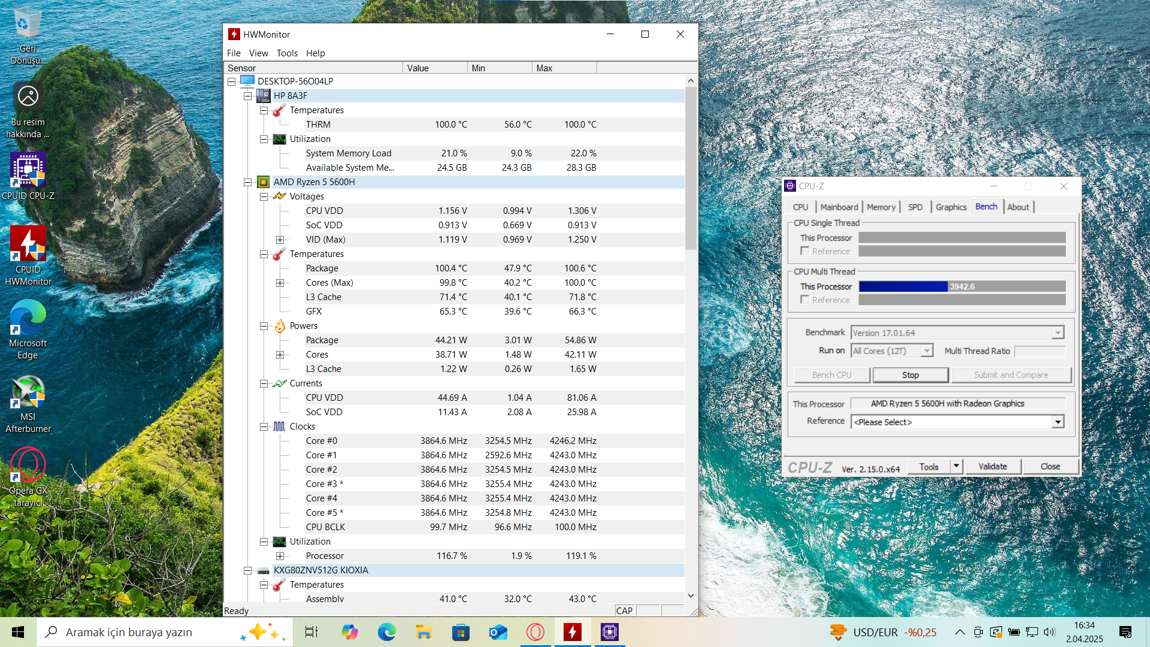Enable the Multi Thread Reference checkbox

(805, 300)
